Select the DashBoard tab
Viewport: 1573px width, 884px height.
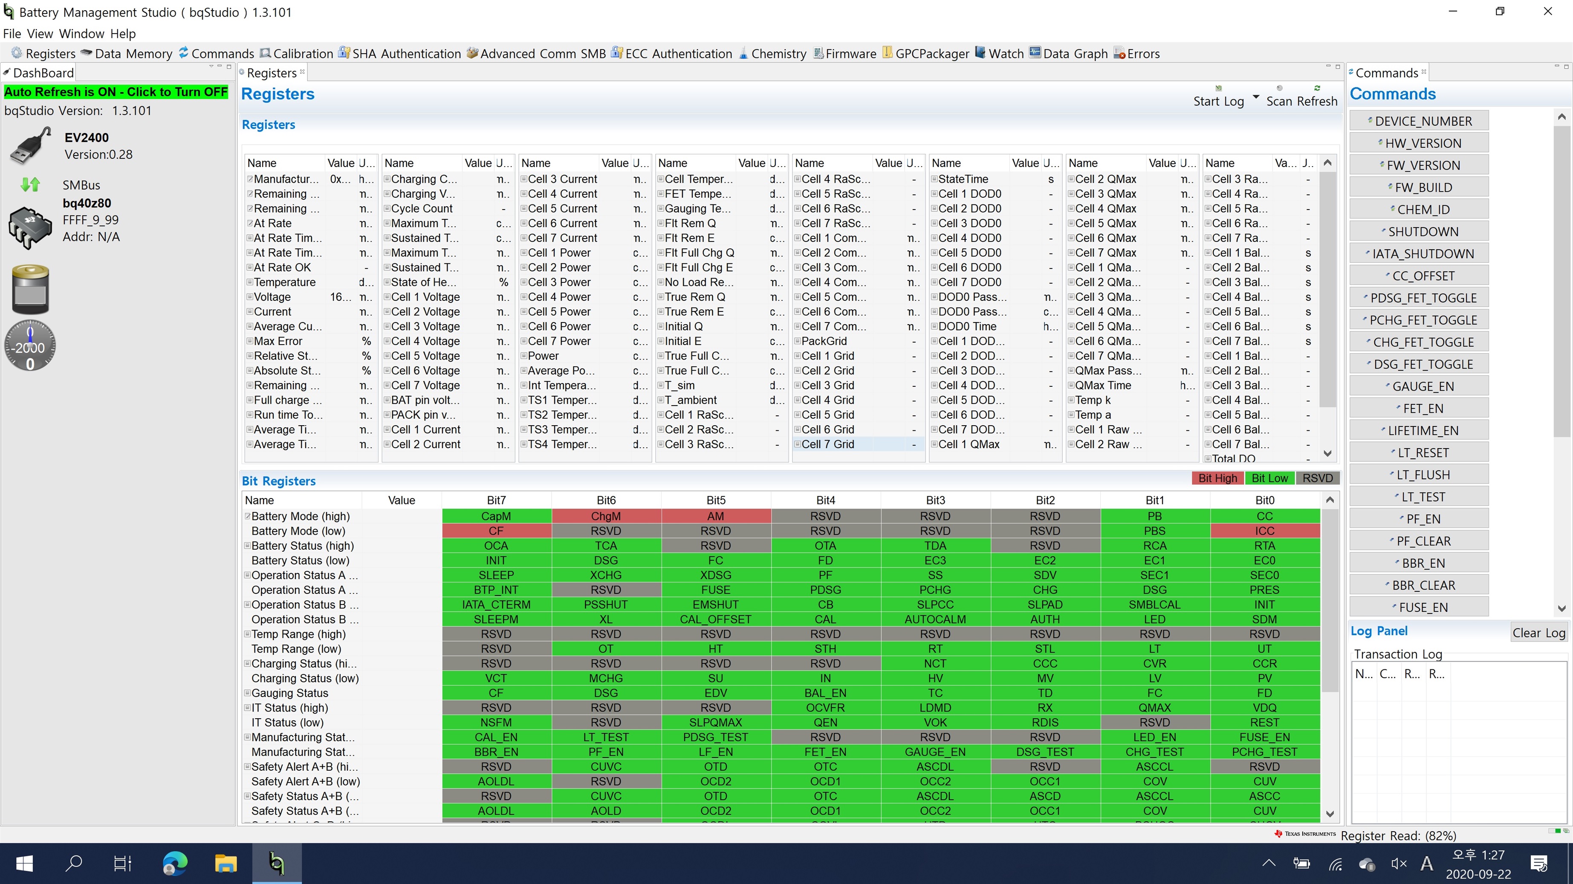coord(38,72)
